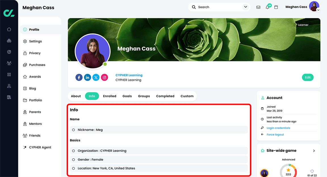Screen dimensions: 327x177
Task: Switch to the Enrolled tab
Action: tap(110, 96)
